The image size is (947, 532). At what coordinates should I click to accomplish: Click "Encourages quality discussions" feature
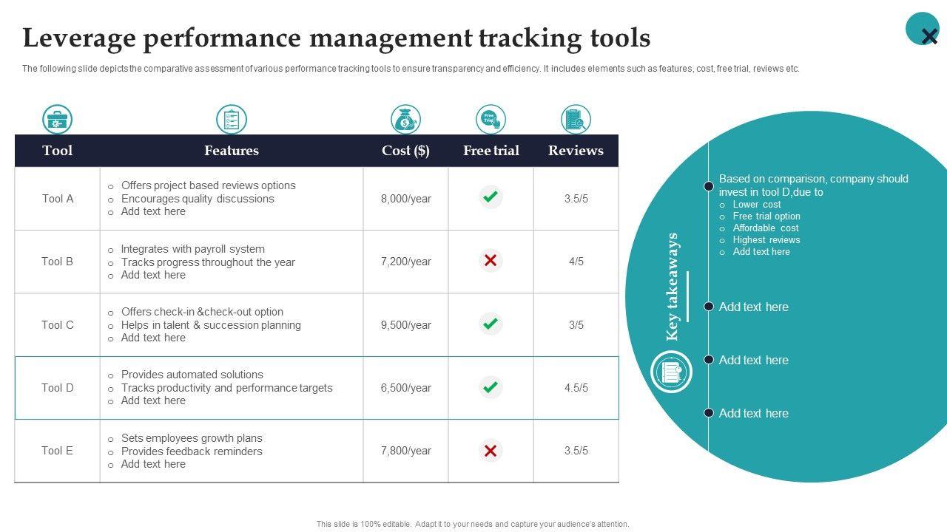click(x=198, y=199)
